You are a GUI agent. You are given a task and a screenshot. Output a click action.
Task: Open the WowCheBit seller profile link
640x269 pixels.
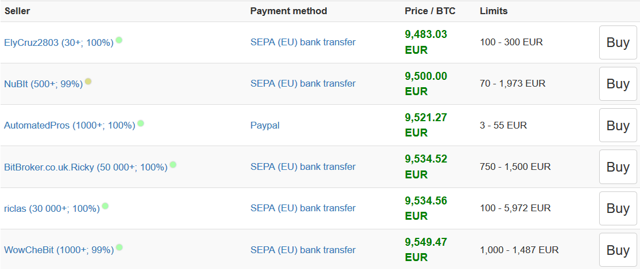pyautogui.click(x=59, y=250)
